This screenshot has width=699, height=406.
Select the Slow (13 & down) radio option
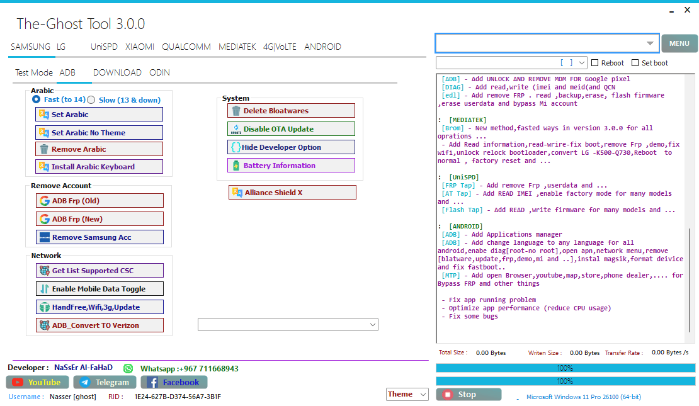point(91,99)
